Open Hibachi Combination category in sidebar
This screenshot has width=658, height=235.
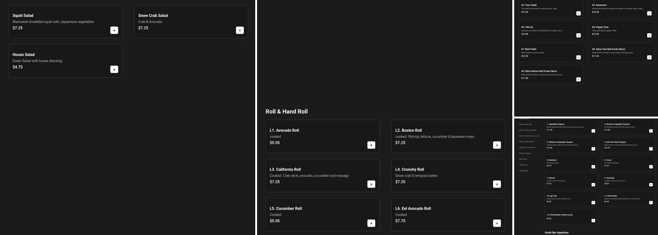(x=527, y=148)
